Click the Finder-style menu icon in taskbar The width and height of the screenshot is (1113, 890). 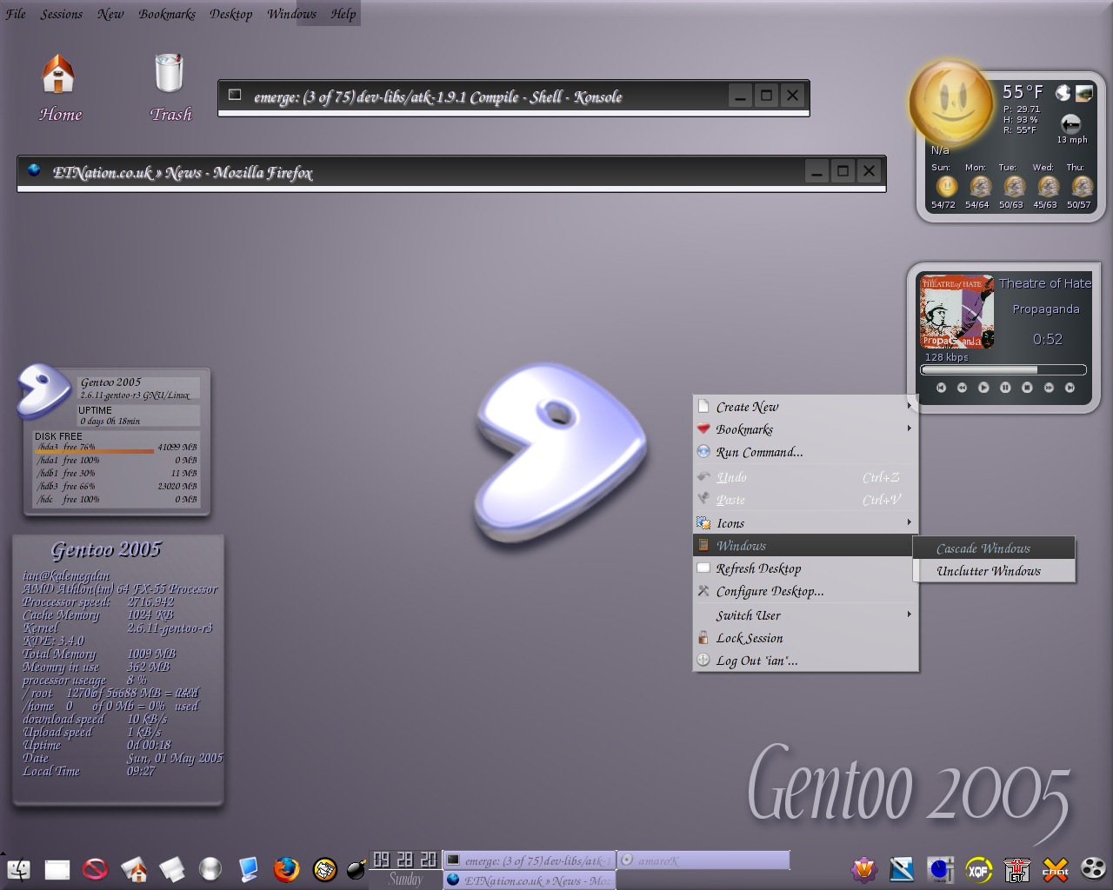tap(18, 869)
